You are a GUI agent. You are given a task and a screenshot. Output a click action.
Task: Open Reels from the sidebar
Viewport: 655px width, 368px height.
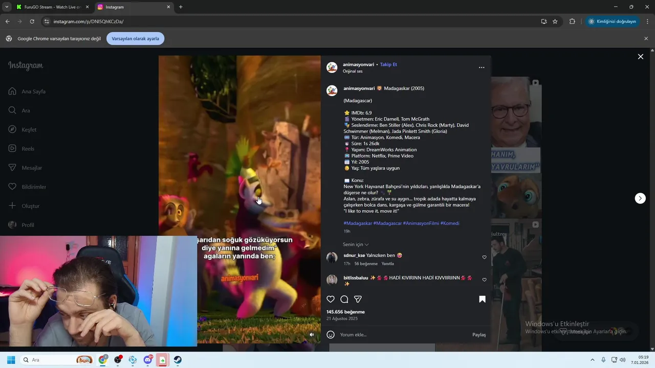point(21,149)
